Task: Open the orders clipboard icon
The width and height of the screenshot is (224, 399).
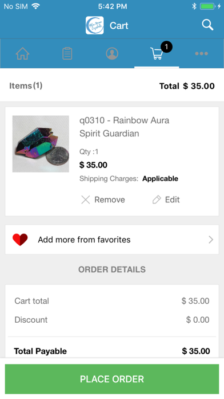Action: 67,53
